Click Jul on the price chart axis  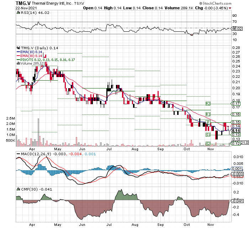pyautogui.click(x=109, y=149)
